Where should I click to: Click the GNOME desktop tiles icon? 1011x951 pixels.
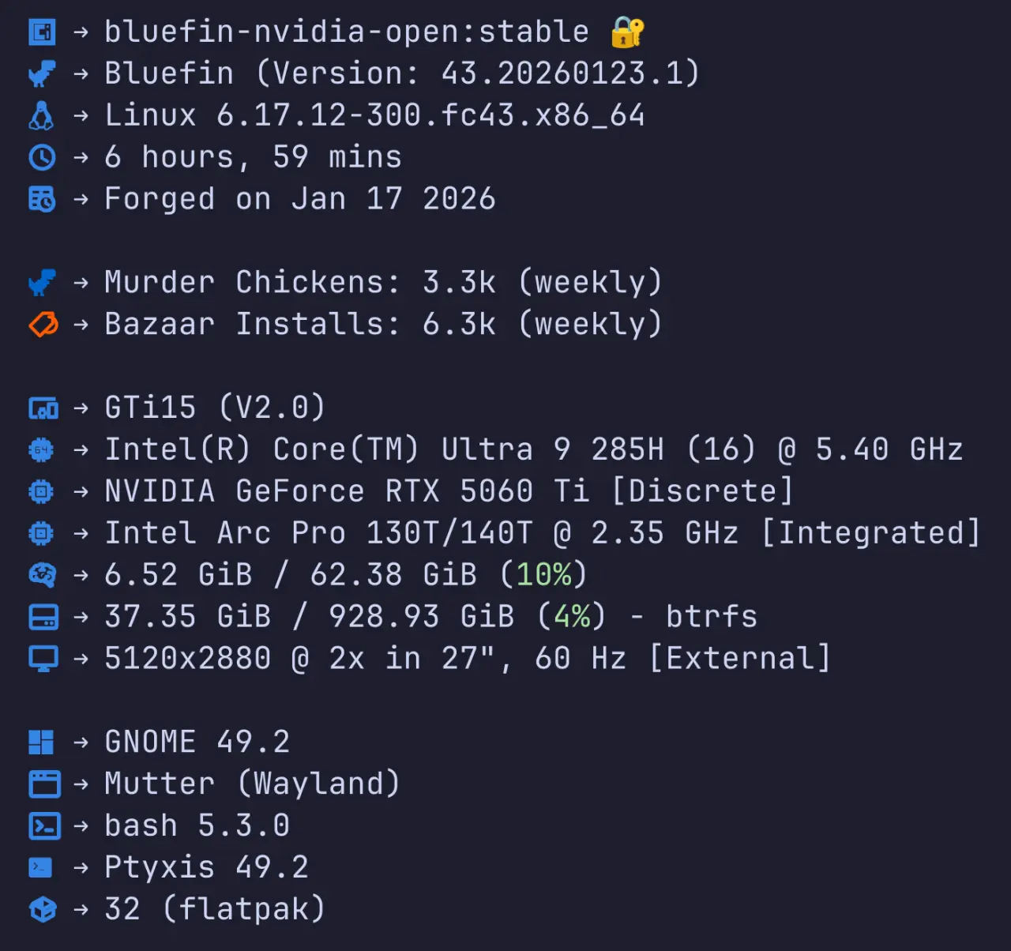pos(41,742)
